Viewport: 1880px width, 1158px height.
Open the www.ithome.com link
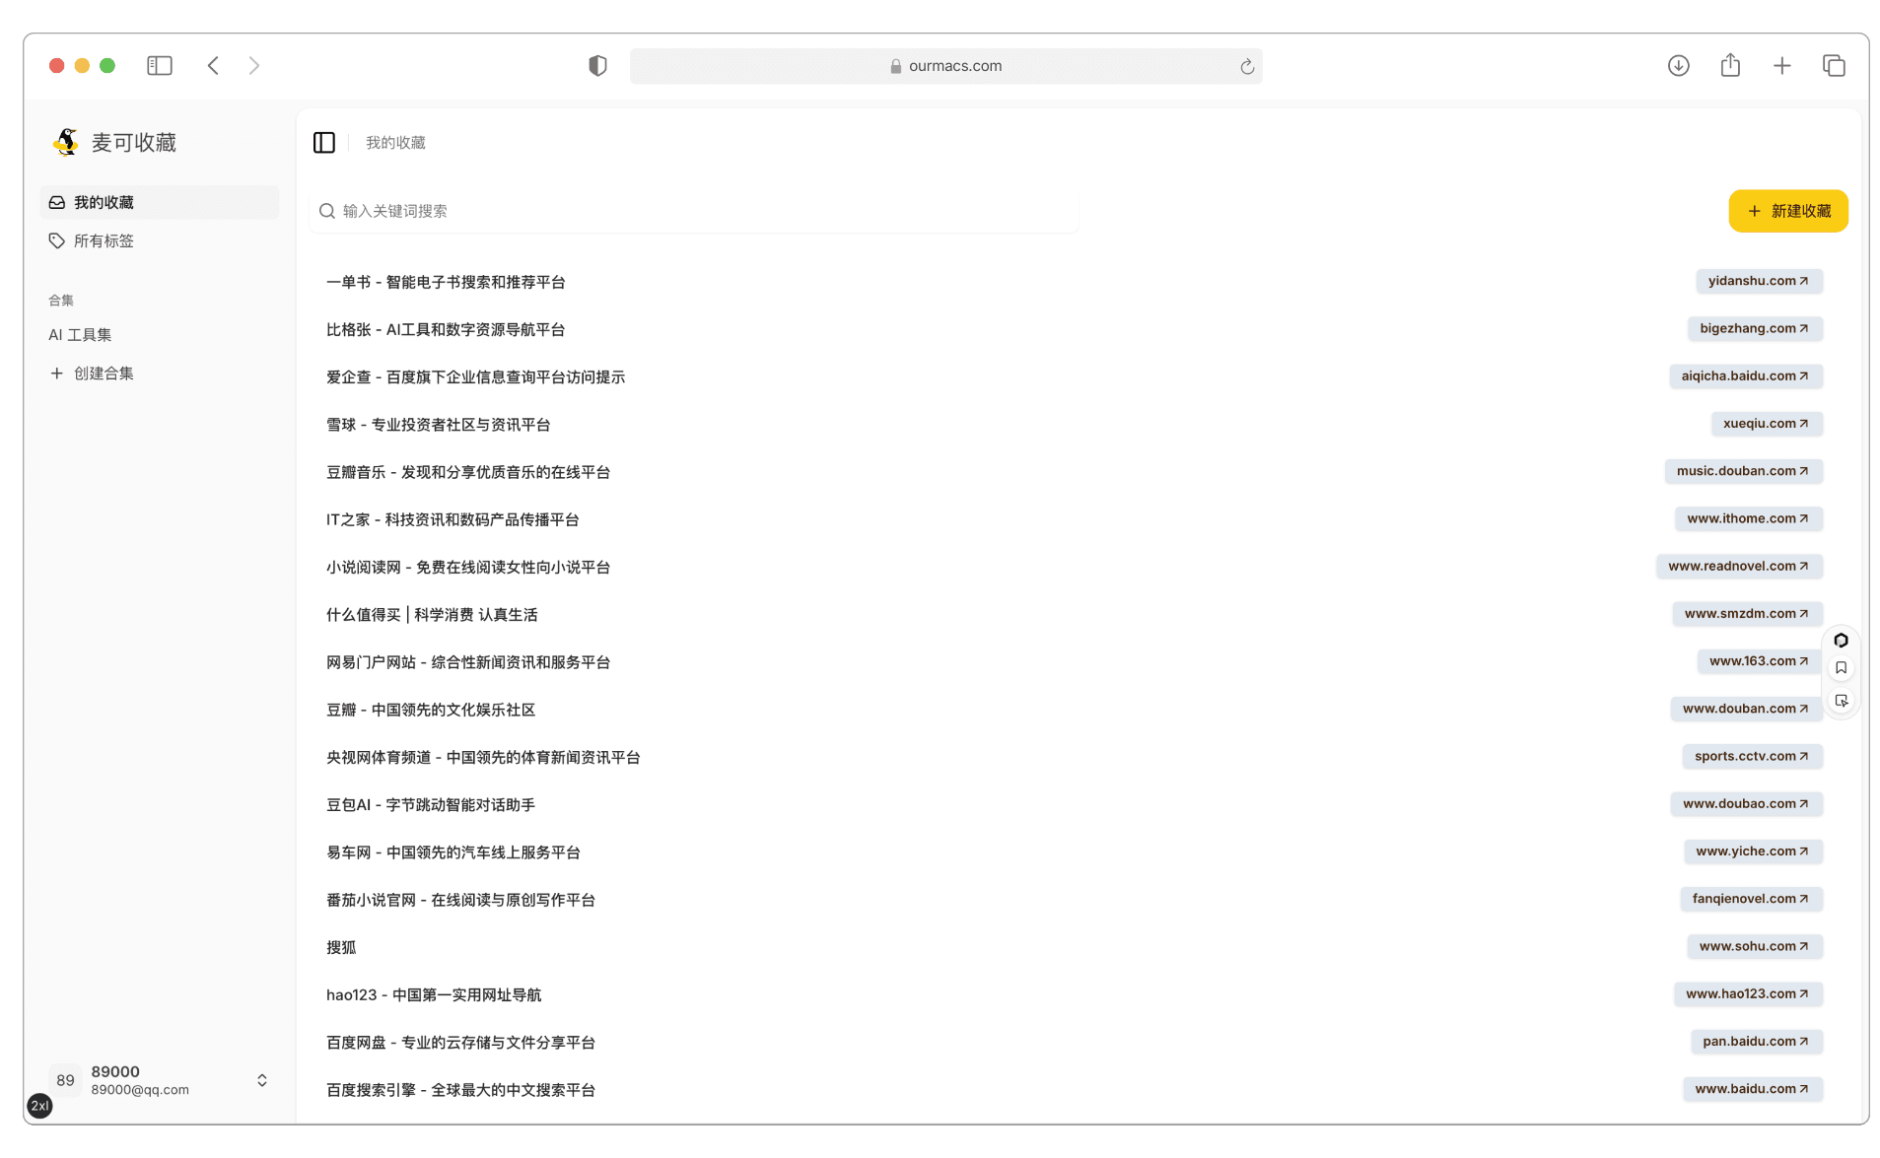tap(1748, 518)
